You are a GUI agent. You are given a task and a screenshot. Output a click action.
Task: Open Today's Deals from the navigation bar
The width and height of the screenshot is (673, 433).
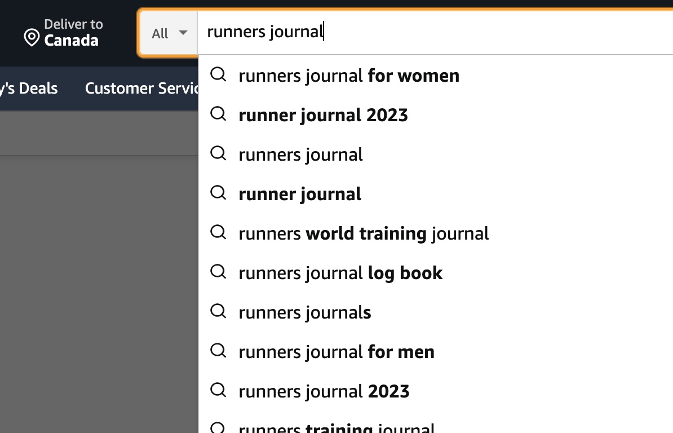click(x=28, y=88)
